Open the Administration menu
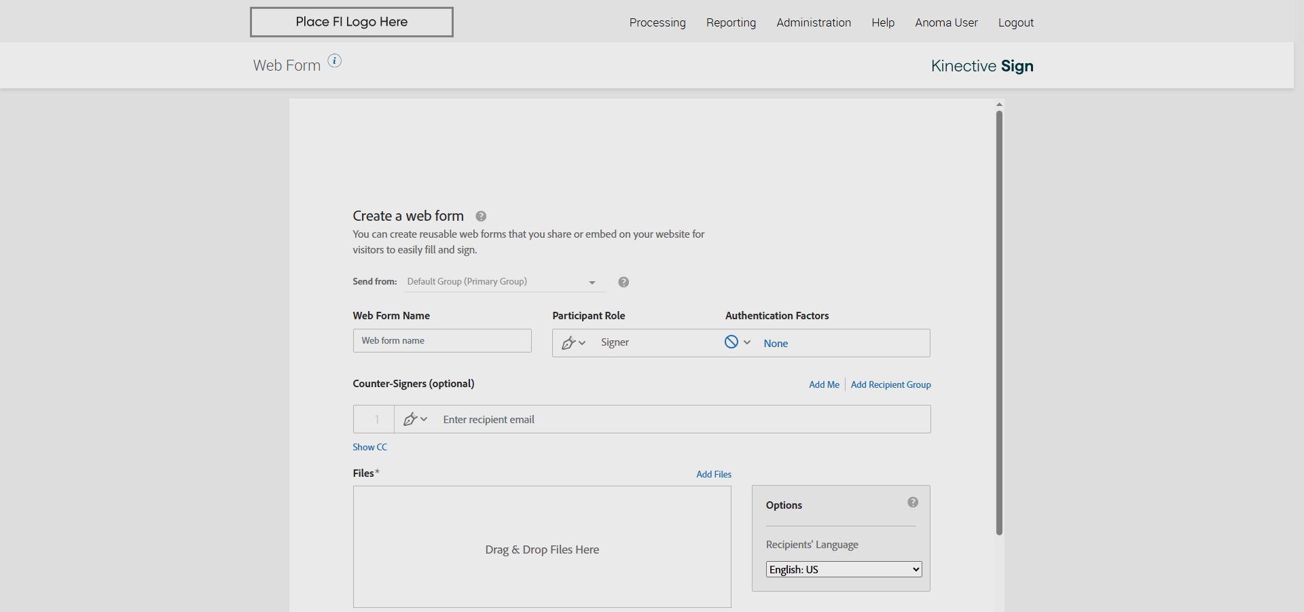Screen dimensions: 1304x612 coord(814,22)
